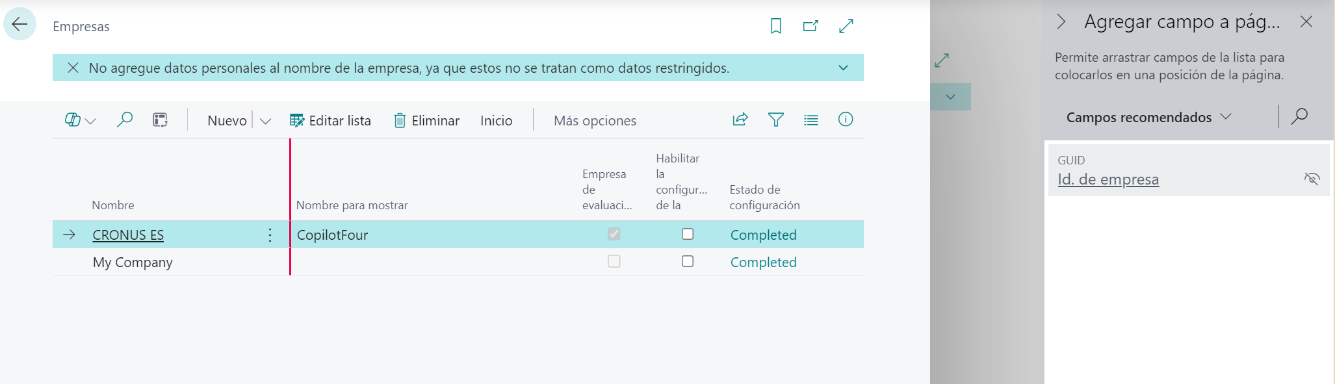Show the information FactBox icon
This screenshot has width=1335, height=384.
[x=845, y=120]
